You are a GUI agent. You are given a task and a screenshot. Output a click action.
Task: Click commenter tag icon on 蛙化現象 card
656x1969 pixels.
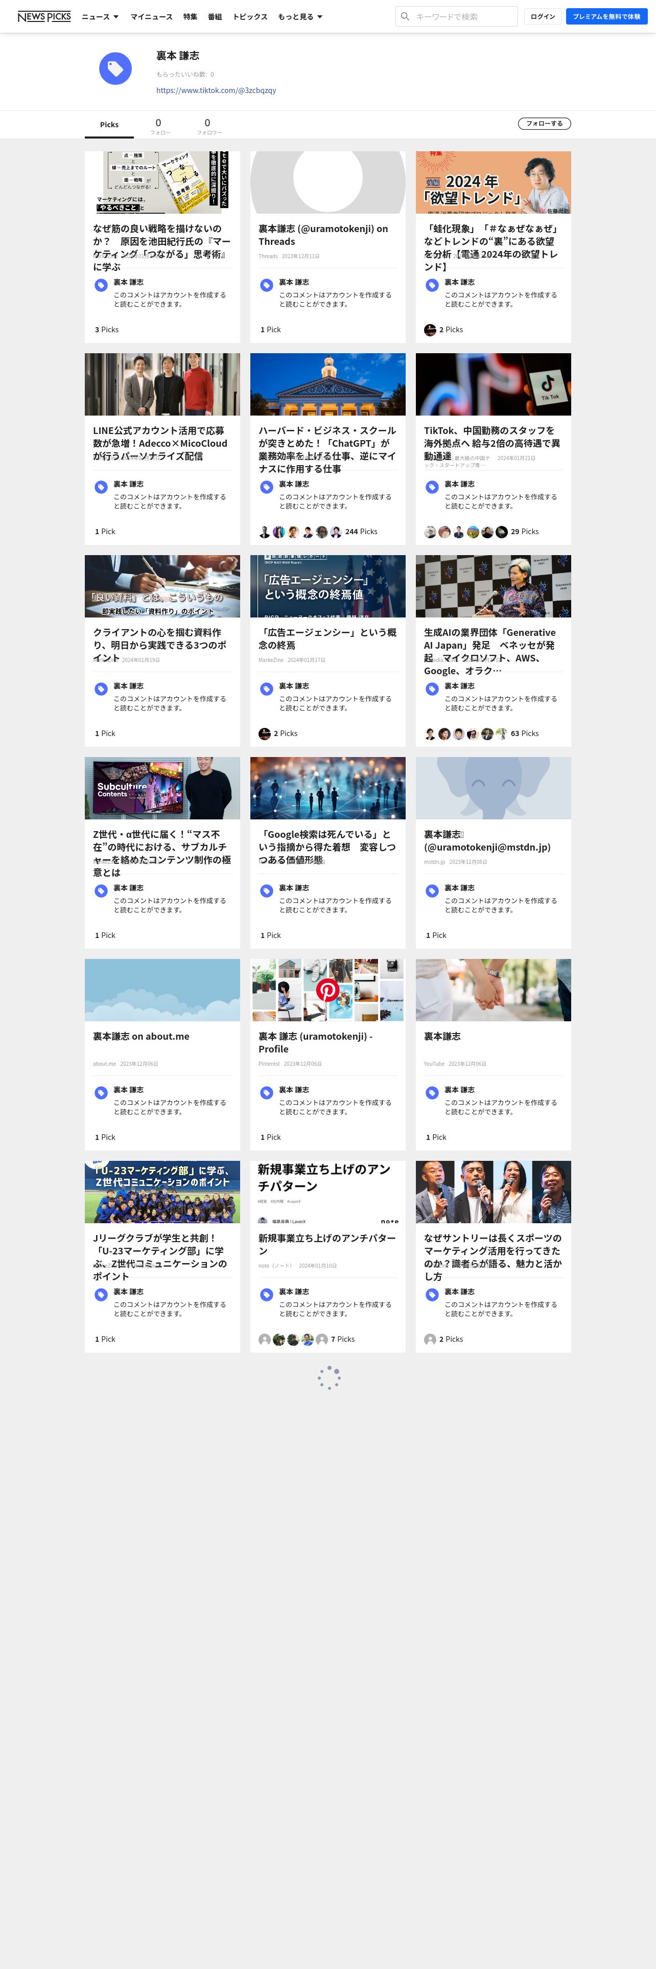pos(432,285)
